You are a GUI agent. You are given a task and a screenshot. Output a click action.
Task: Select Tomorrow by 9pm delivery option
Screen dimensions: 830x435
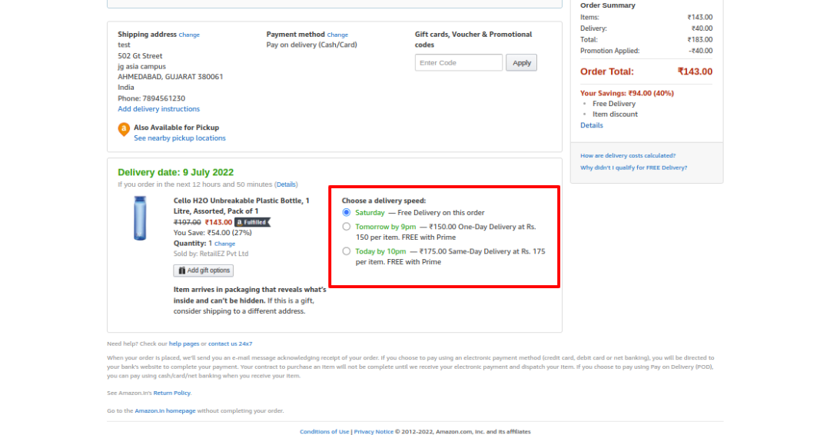[x=346, y=227]
